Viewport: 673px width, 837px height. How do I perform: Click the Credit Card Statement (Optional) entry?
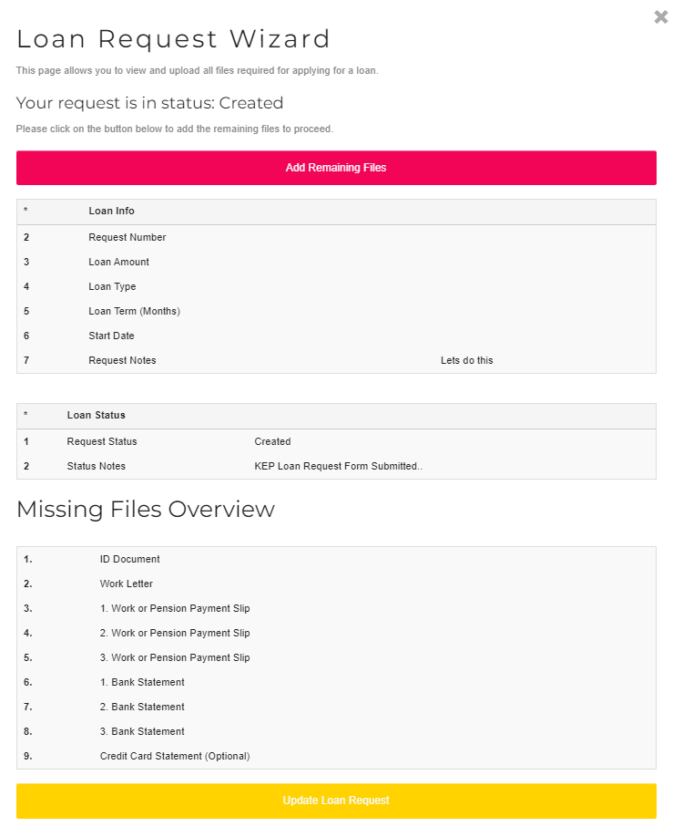tap(175, 756)
